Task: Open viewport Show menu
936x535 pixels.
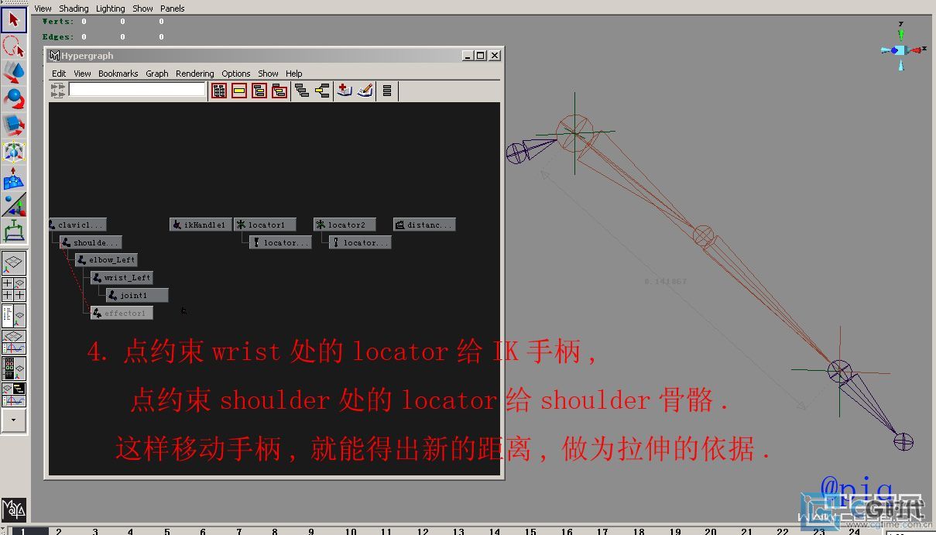Action: 142,9
